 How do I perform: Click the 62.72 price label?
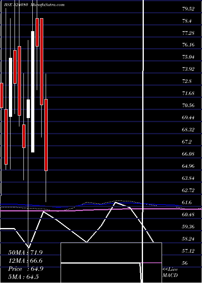(x=188, y=190)
